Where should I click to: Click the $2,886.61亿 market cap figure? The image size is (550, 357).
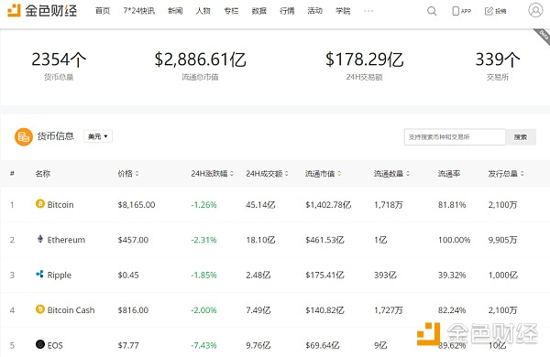(200, 59)
